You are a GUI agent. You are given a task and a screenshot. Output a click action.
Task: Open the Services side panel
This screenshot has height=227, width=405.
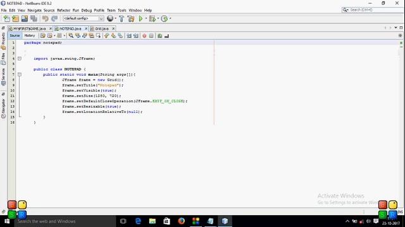[3, 77]
